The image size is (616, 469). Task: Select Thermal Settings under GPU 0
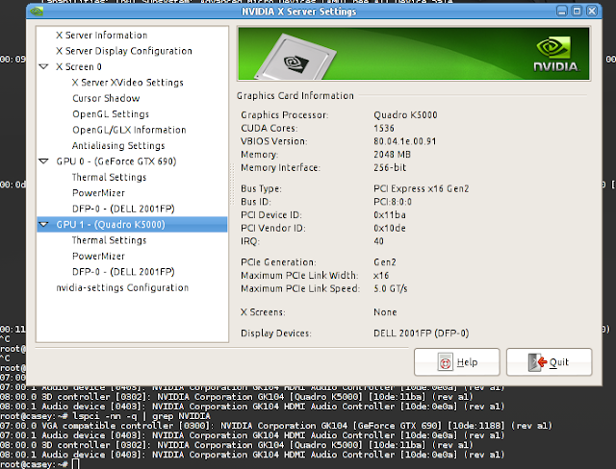pos(109,177)
